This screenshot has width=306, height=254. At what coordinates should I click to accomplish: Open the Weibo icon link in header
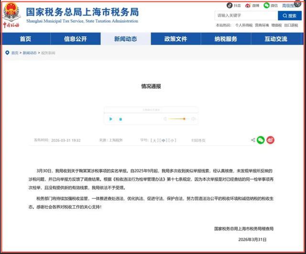[248, 6]
